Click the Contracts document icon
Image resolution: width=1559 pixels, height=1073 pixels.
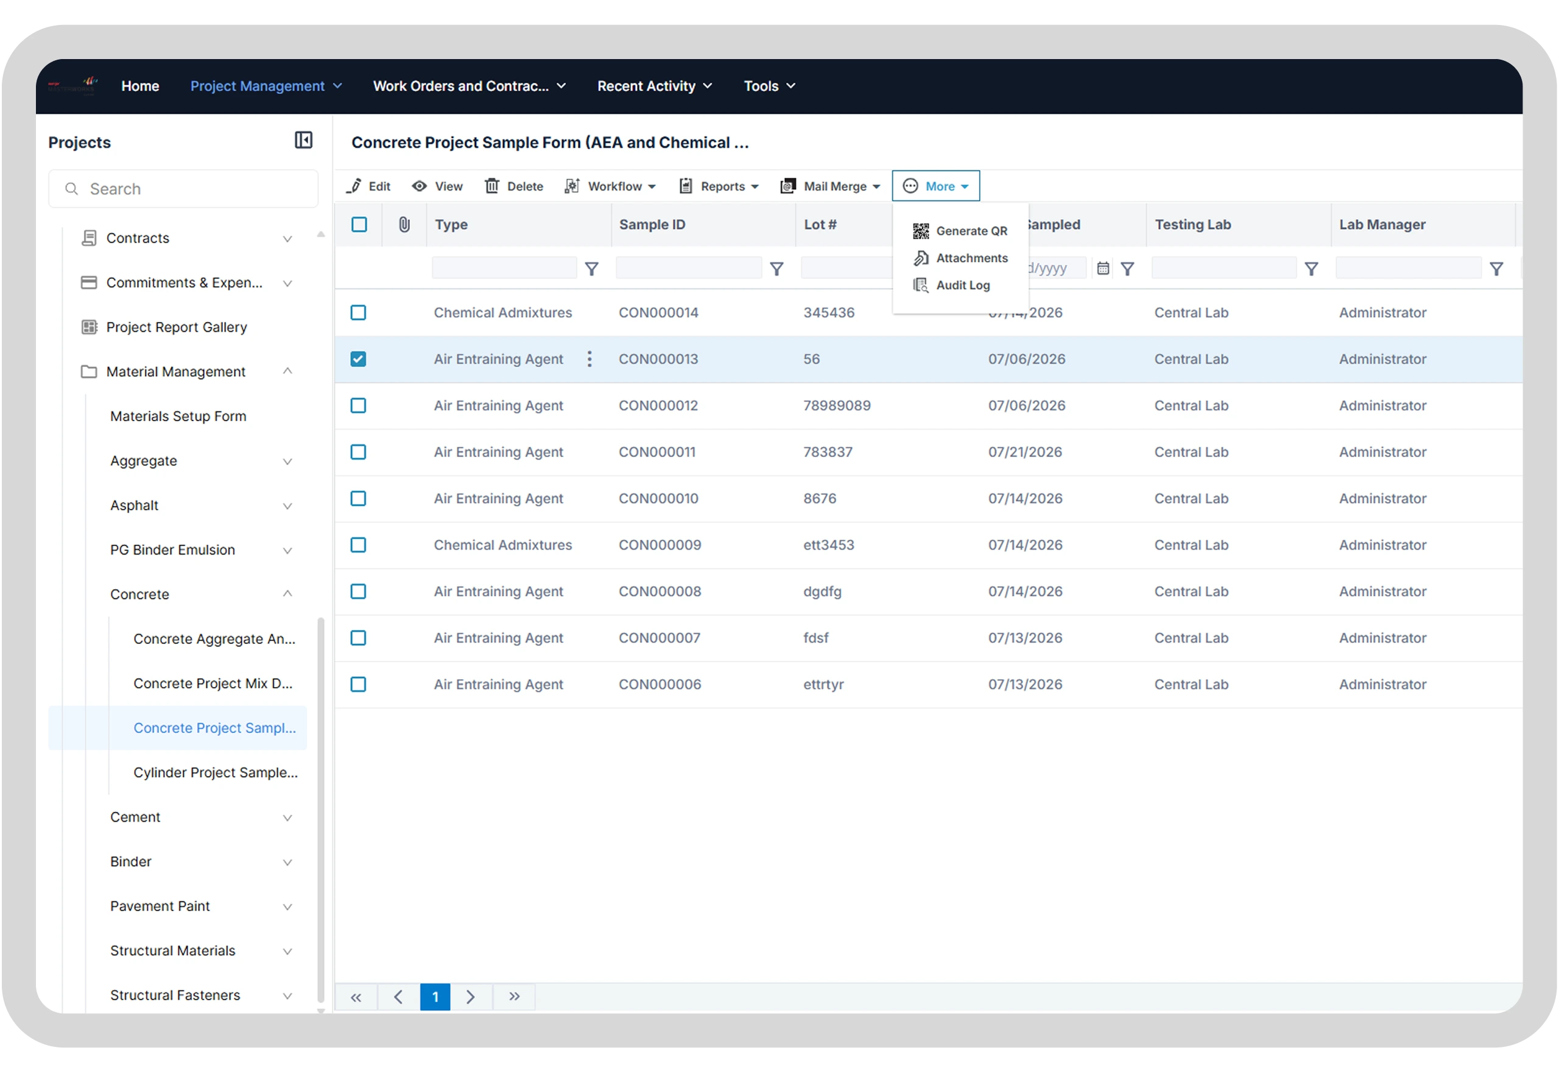[89, 238]
